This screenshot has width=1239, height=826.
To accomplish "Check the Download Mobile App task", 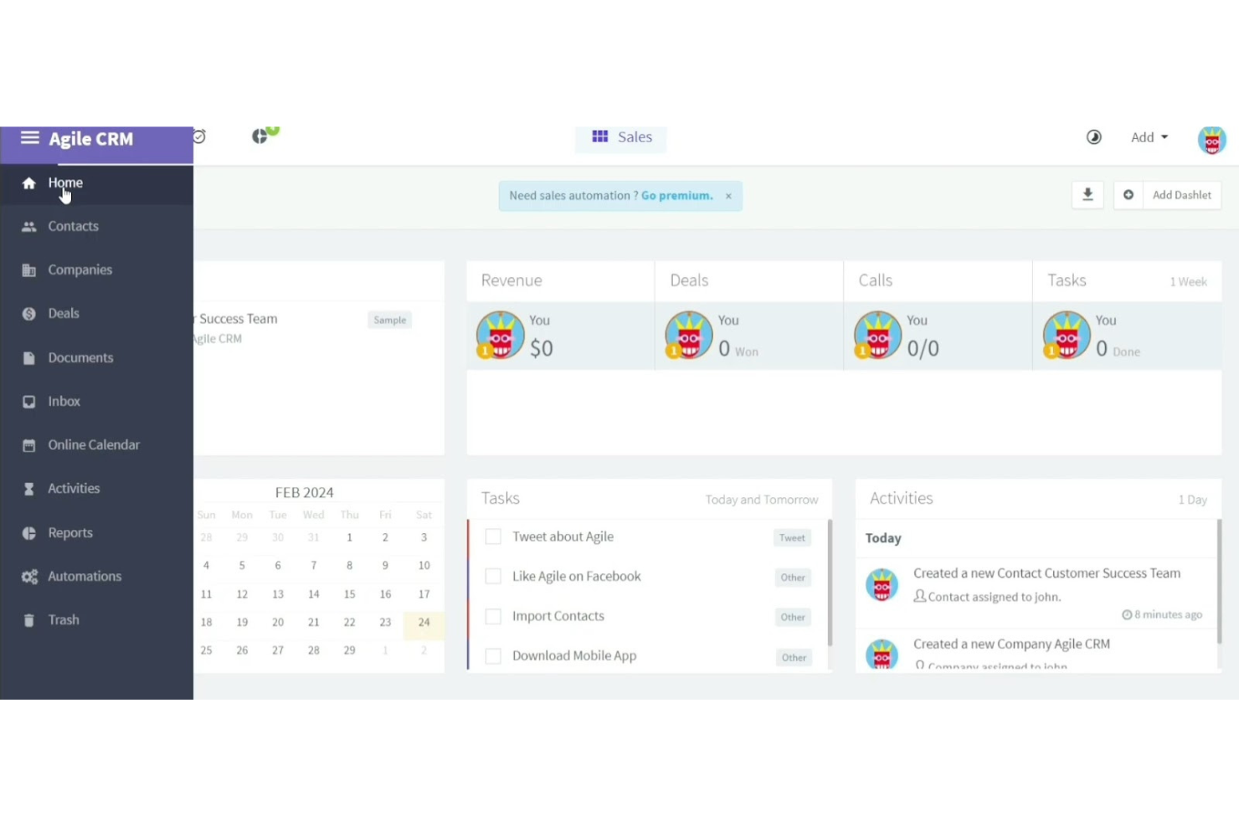I will tap(493, 656).
